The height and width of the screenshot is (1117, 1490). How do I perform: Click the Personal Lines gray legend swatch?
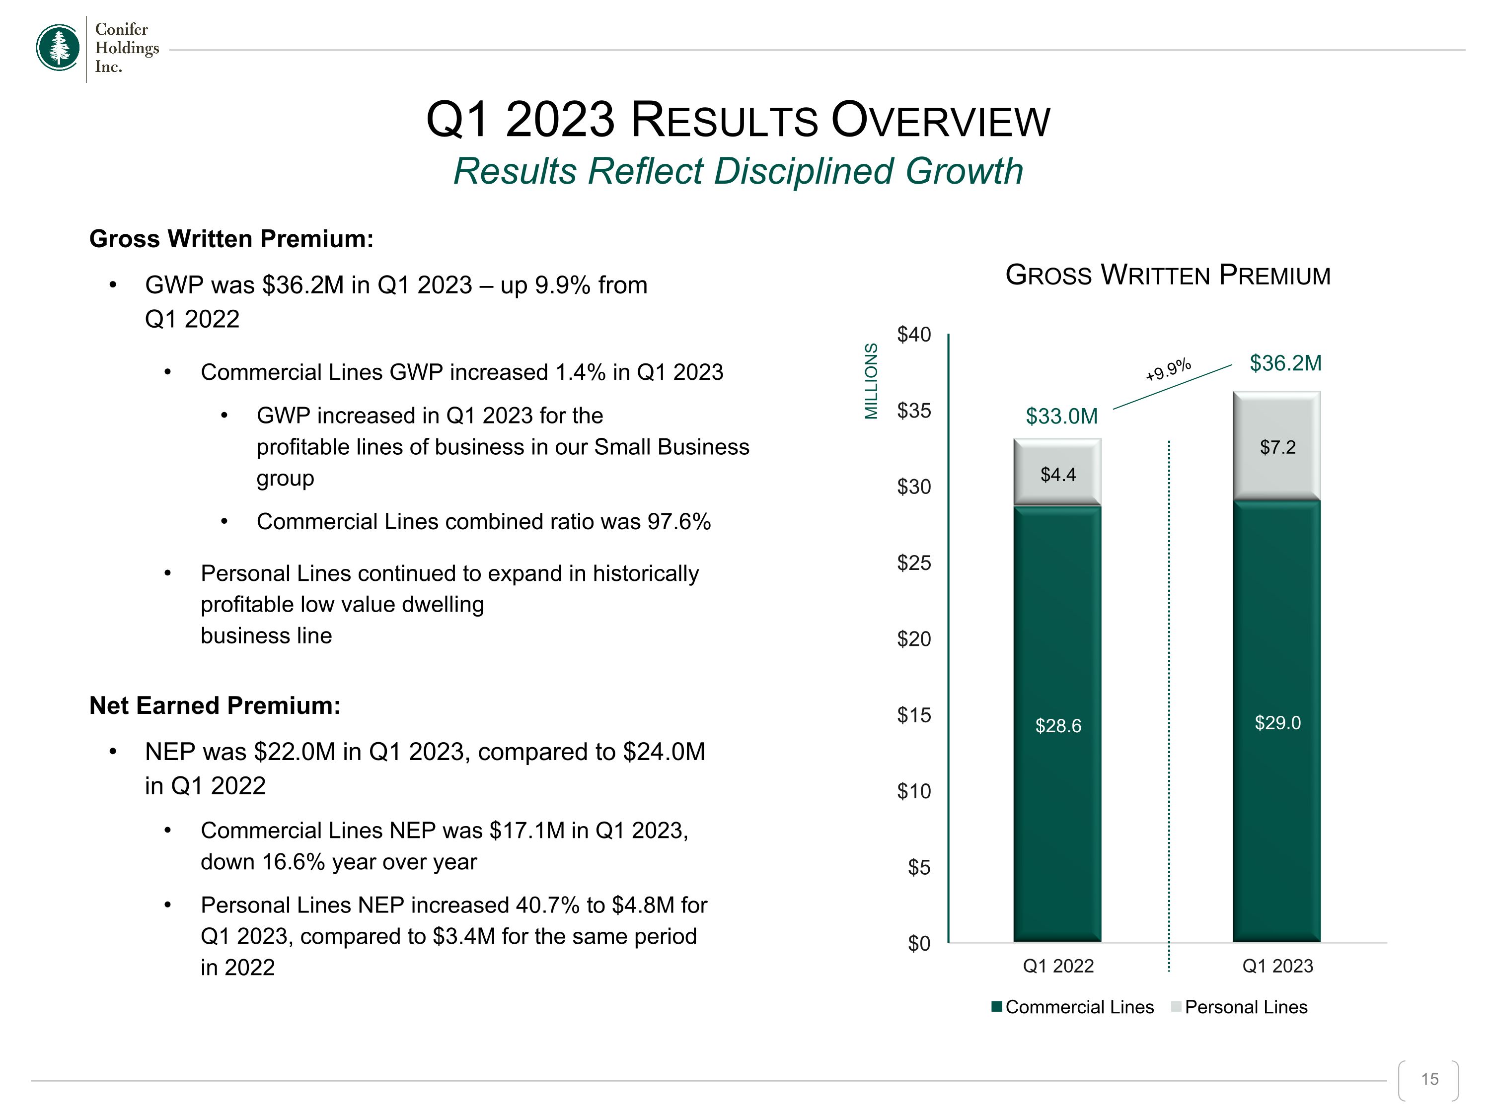click(1176, 1007)
